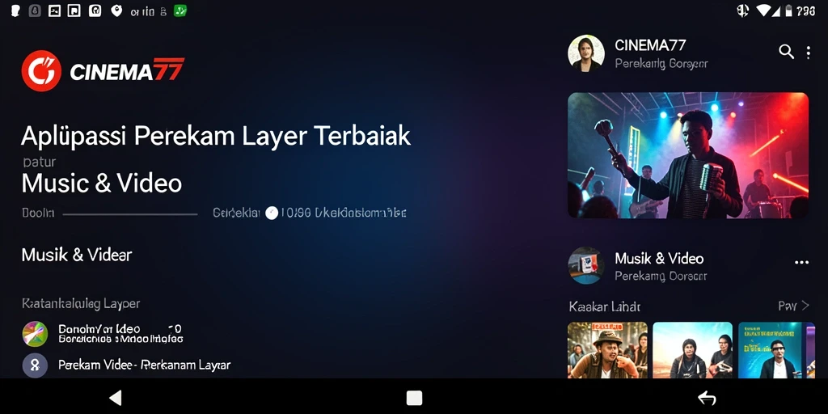The image size is (828, 414).
Task: Open Perekam Video - Perkanam Layar item
Action: coord(144,365)
